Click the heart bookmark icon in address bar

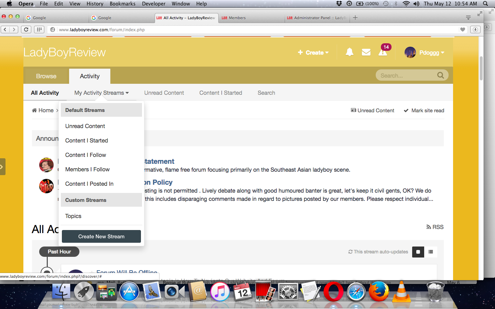(463, 30)
